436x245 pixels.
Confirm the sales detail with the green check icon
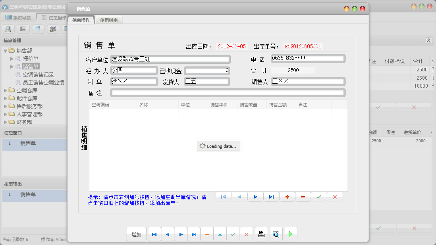pos(319,196)
